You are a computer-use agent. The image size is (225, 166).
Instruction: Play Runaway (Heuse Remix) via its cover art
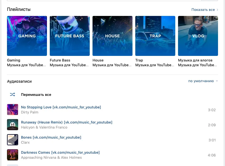(x=13, y=125)
